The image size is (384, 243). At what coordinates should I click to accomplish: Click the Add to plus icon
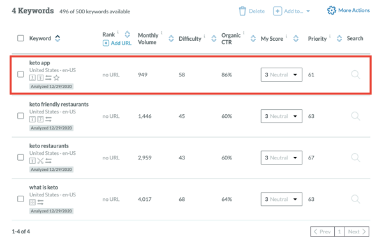277,11
